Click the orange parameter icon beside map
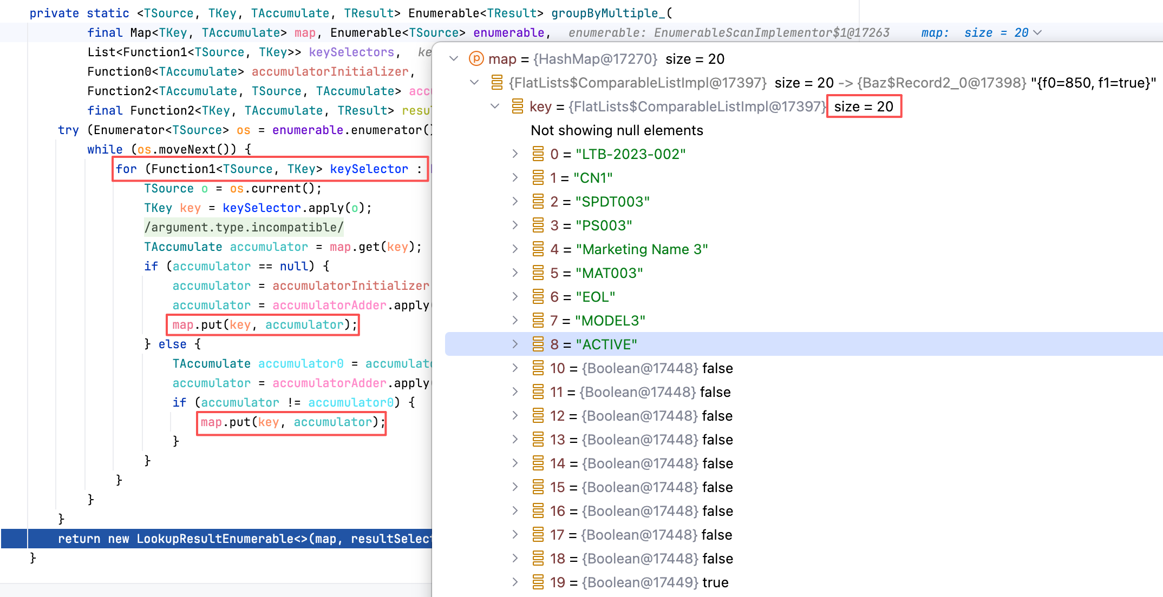1163x597 pixels. tap(476, 58)
